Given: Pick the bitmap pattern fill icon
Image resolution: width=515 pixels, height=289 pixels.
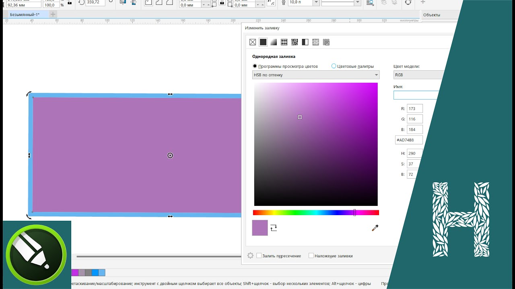Looking at the screenshot, I should [x=295, y=42].
